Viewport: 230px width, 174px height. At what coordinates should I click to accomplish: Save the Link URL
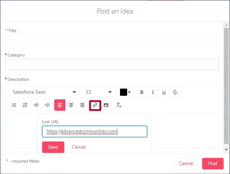coord(53,147)
